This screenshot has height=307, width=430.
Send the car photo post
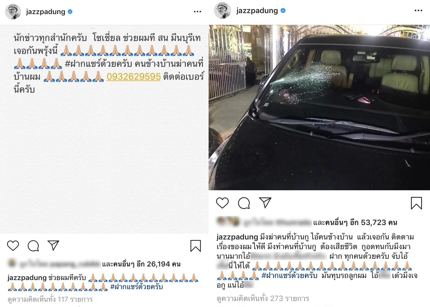pos(265,203)
